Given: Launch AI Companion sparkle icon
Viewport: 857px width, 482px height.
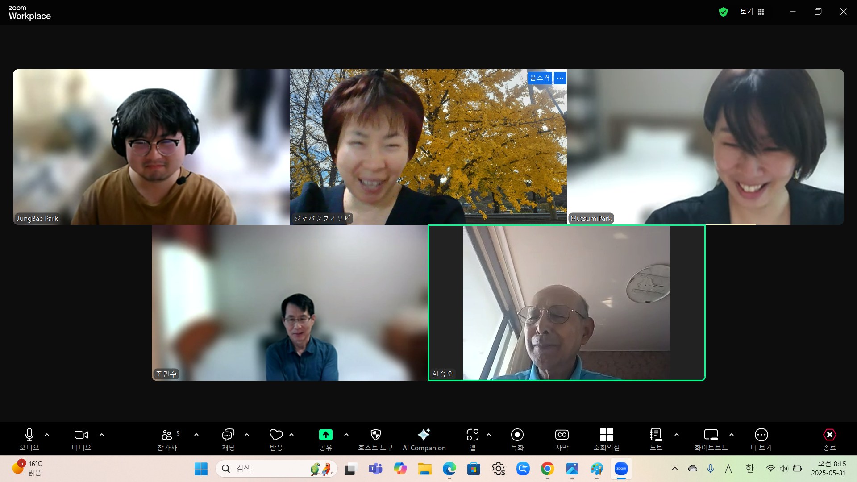Looking at the screenshot, I should [424, 439].
